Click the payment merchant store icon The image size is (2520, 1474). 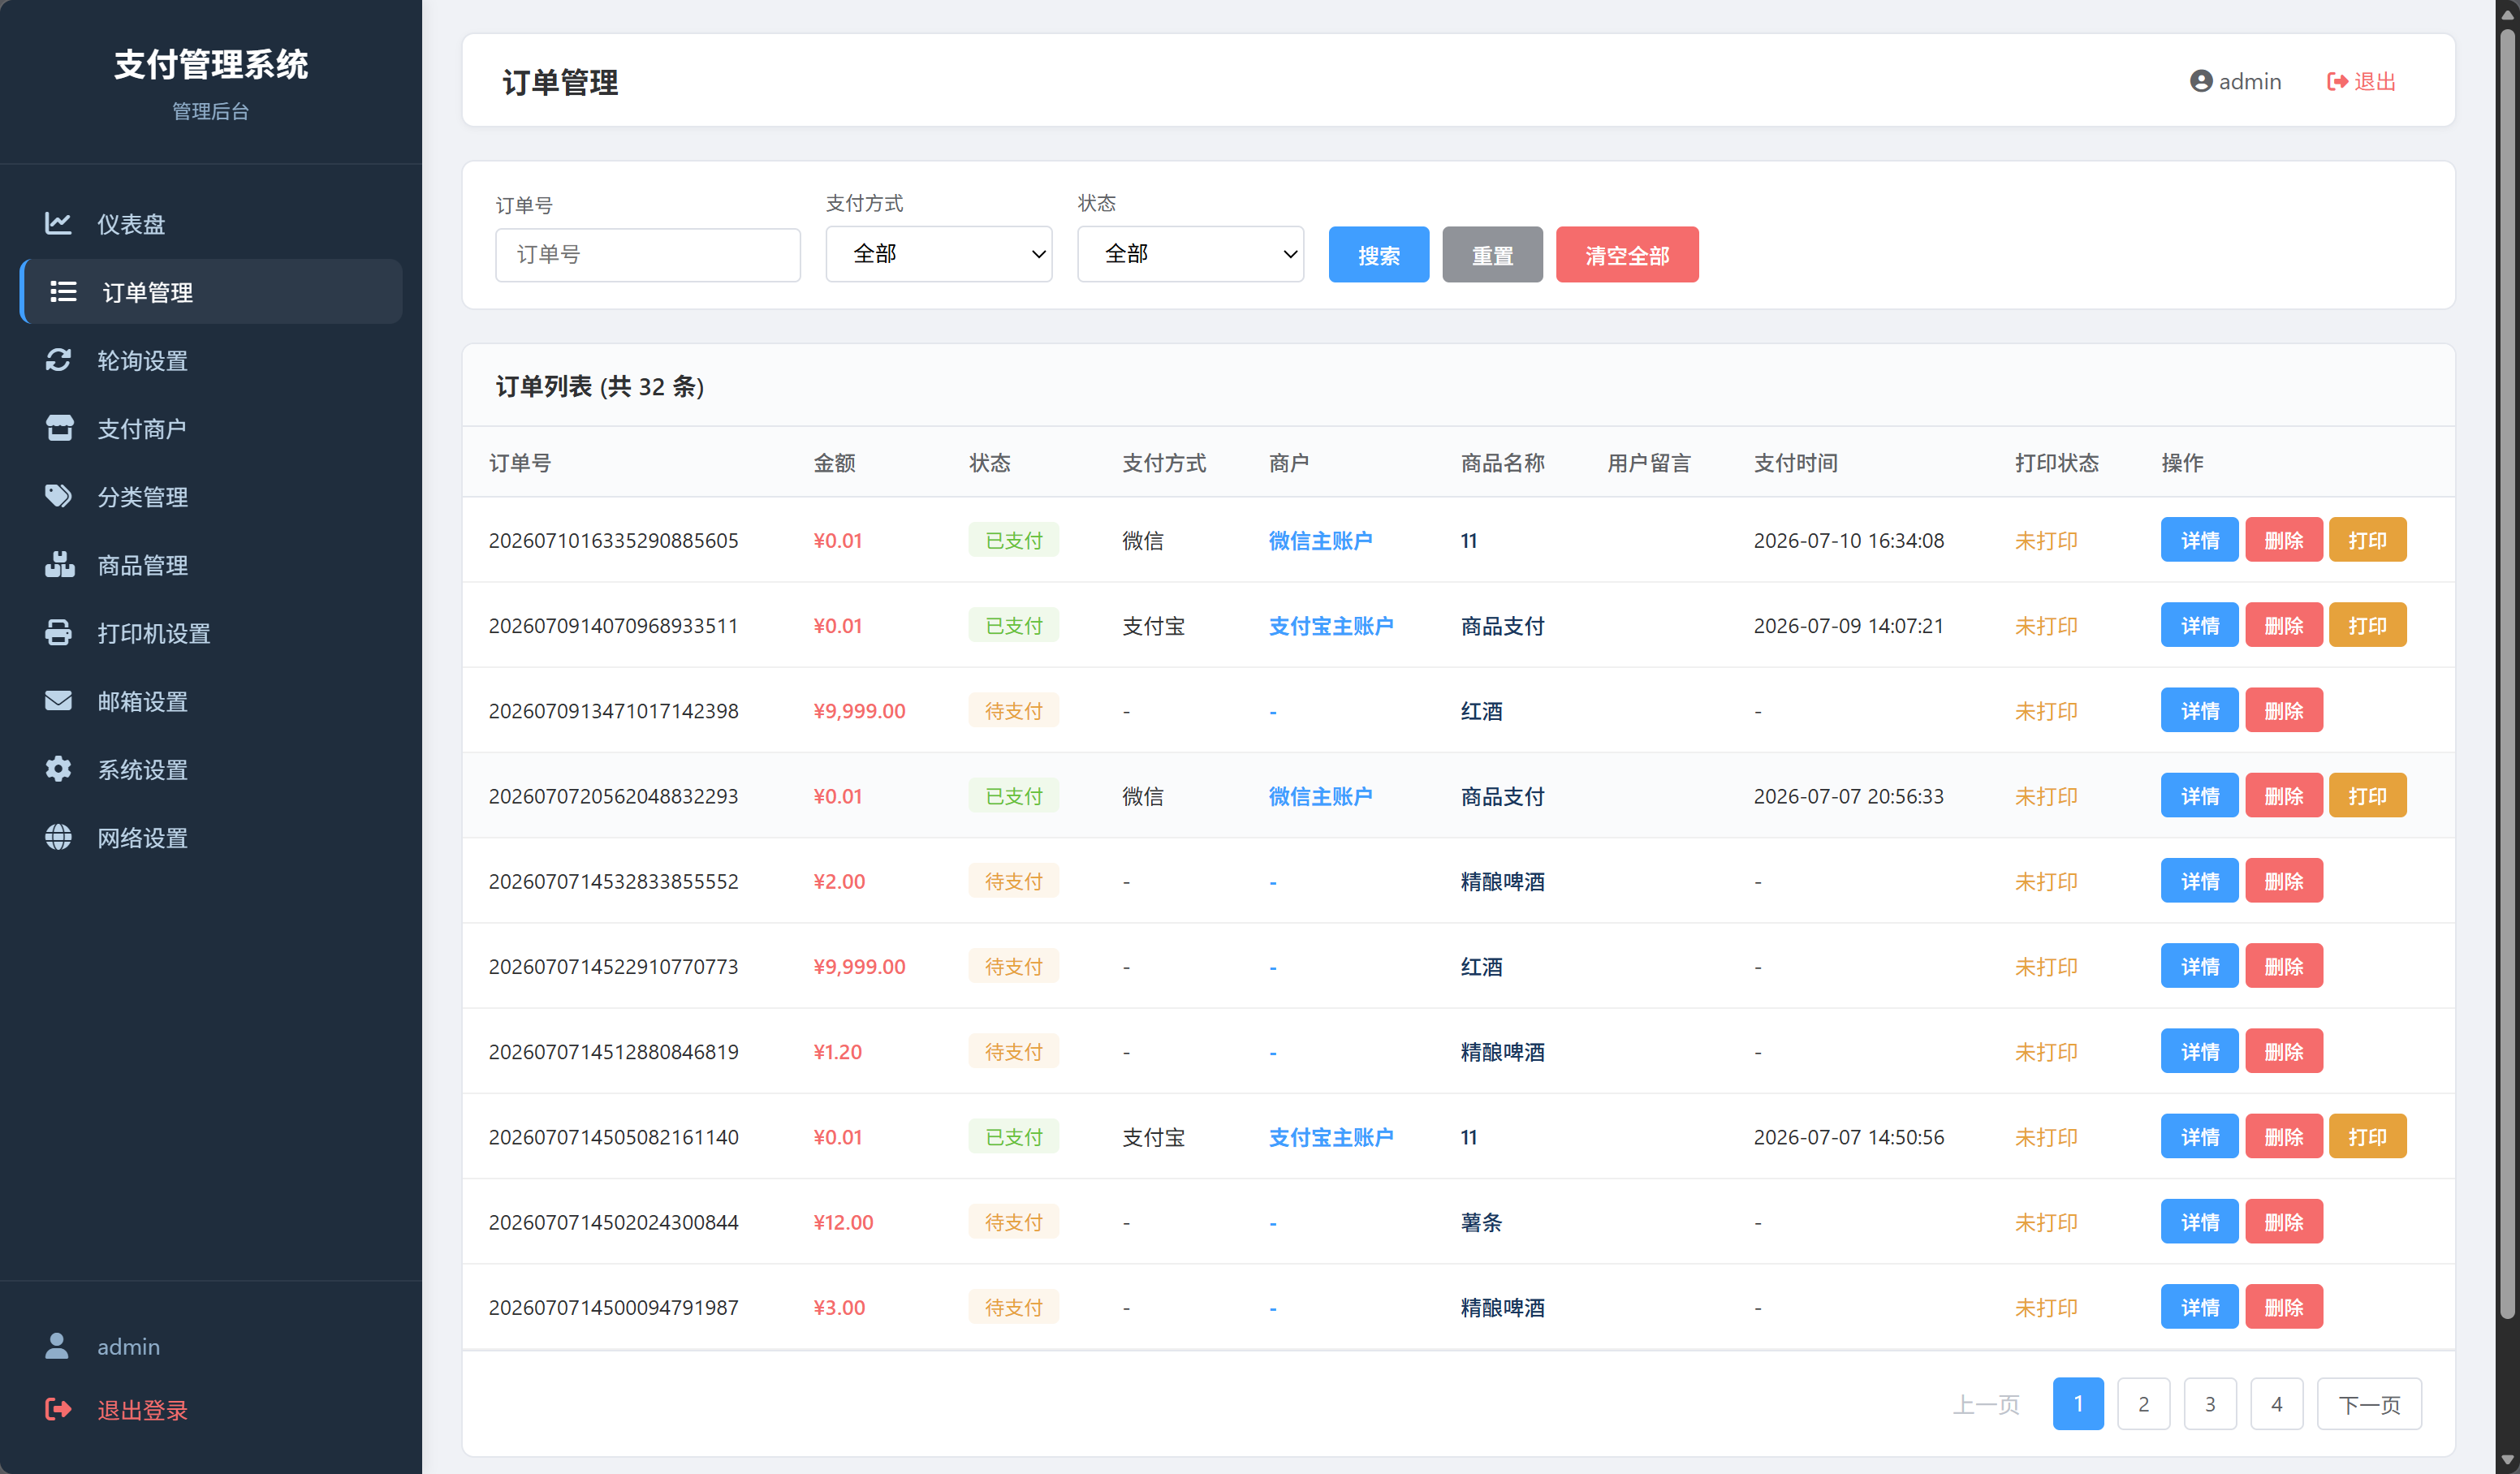pyautogui.click(x=59, y=428)
